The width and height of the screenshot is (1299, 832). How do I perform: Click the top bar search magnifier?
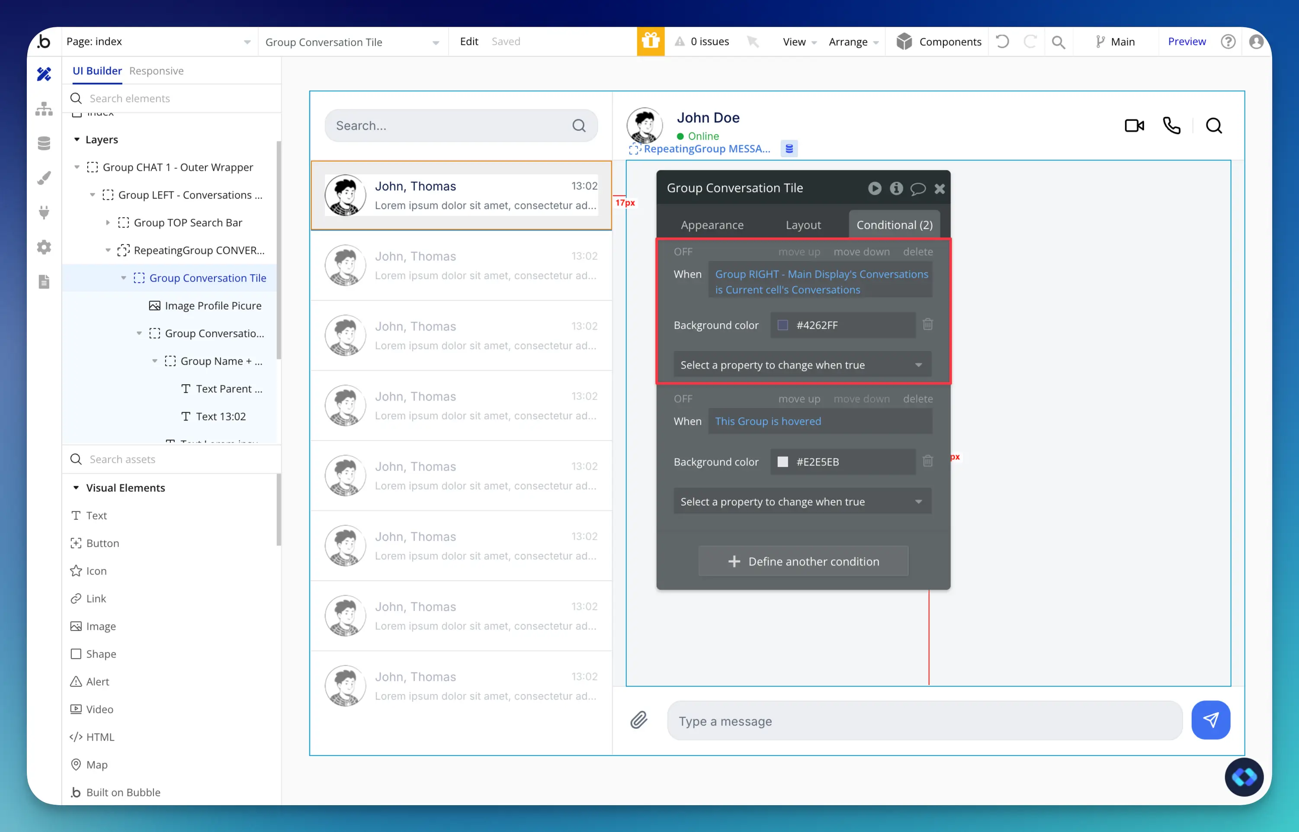[x=1058, y=42]
